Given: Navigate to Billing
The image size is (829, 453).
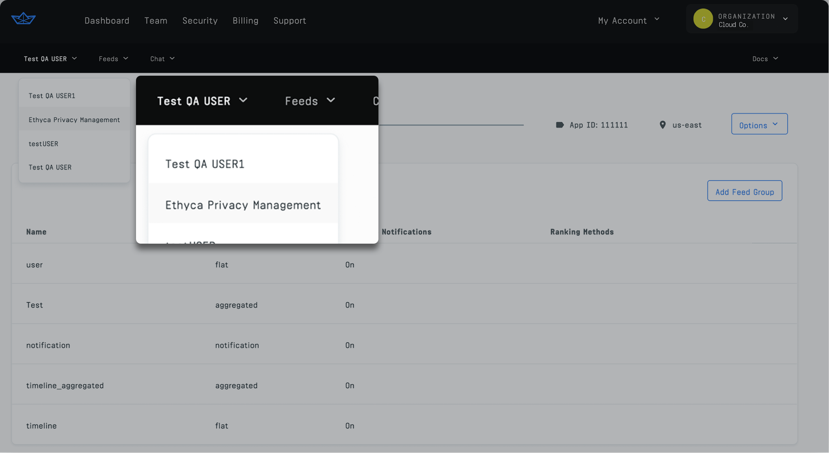Looking at the screenshot, I should (x=245, y=21).
